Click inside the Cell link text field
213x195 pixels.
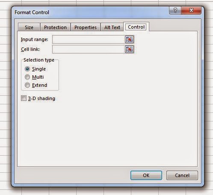click(x=89, y=49)
